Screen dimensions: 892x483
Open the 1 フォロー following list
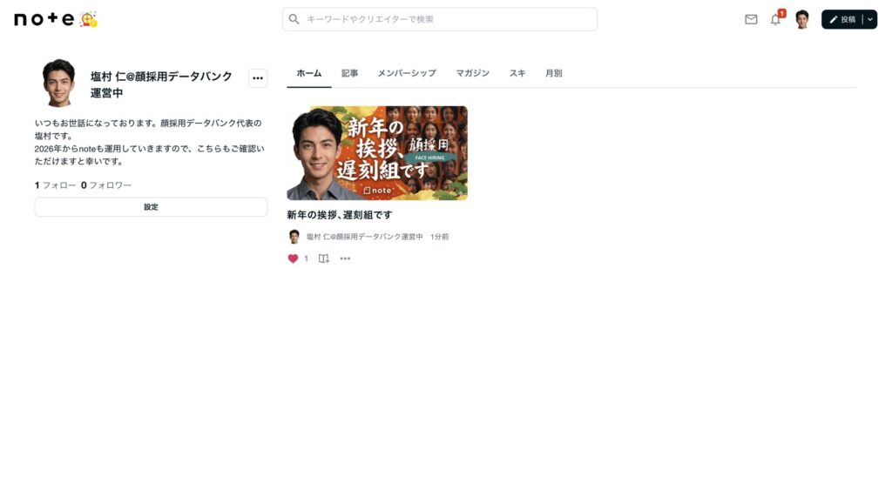pyautogui.click(x=55, y=185)
